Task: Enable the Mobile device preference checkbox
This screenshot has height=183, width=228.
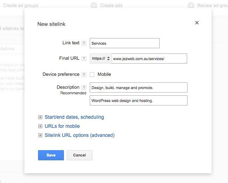Action: pyautogui.click(x=92, y=74)
